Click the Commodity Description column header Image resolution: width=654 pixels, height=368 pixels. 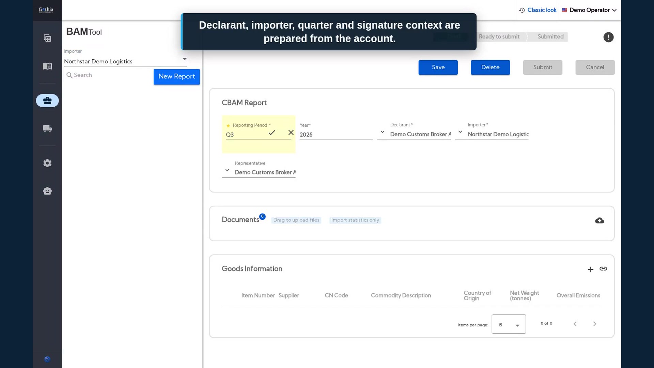(x=401, y=295)
